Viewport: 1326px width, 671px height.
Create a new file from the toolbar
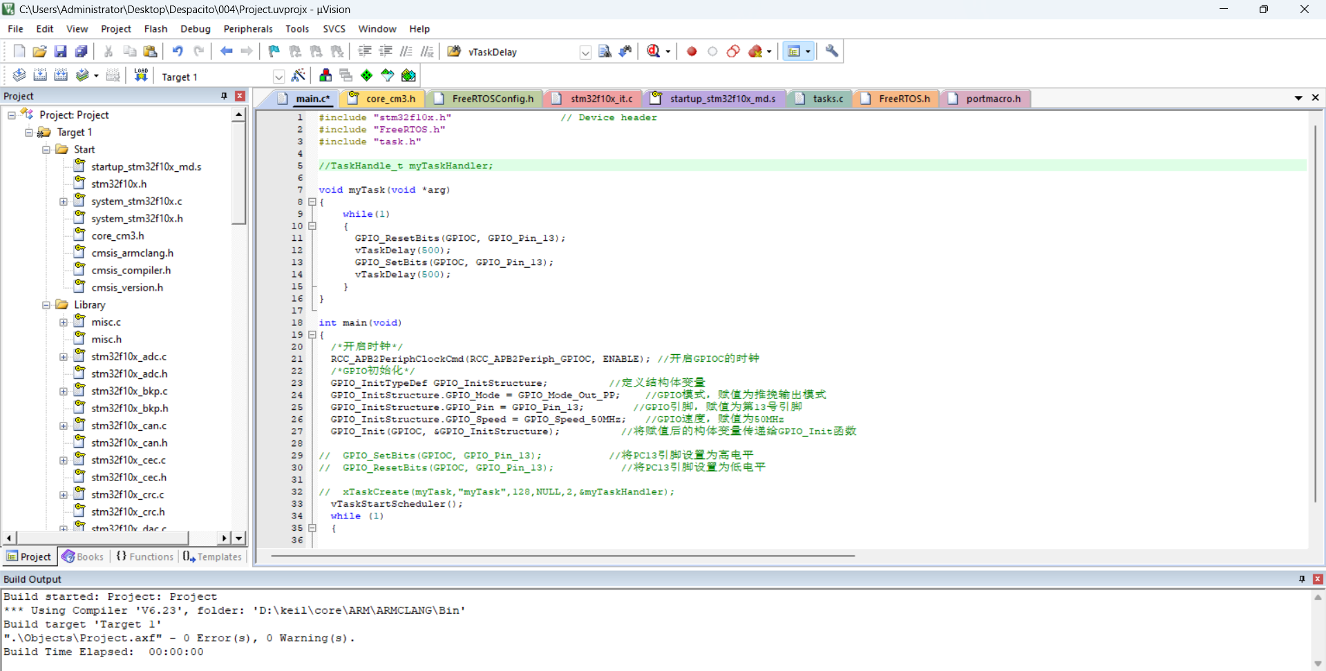pos(19,52)
